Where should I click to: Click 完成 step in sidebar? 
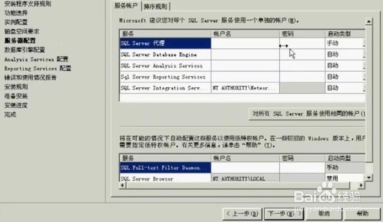(x=10, y=115)
